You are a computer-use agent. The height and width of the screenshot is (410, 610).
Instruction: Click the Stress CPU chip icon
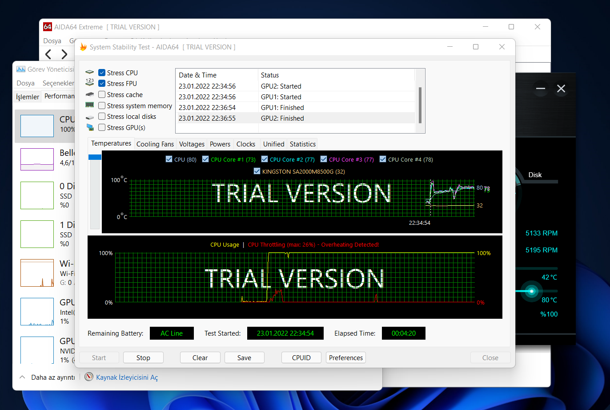pyautogui.click(x=90, y=73)
